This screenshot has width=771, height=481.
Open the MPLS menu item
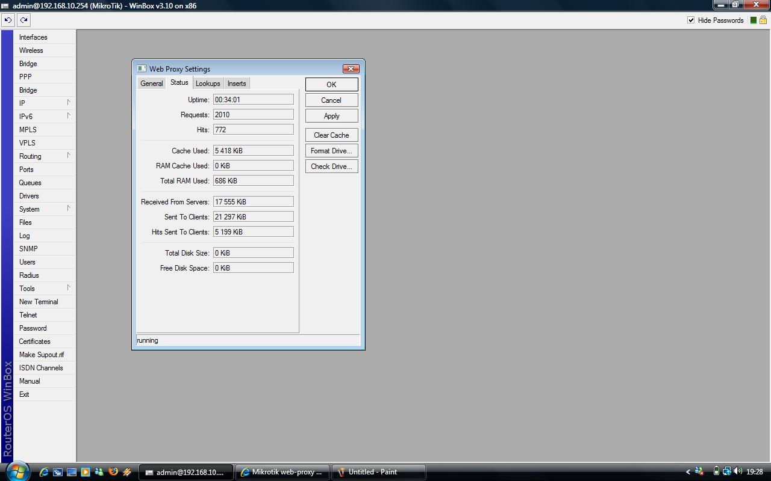[45, 130]
